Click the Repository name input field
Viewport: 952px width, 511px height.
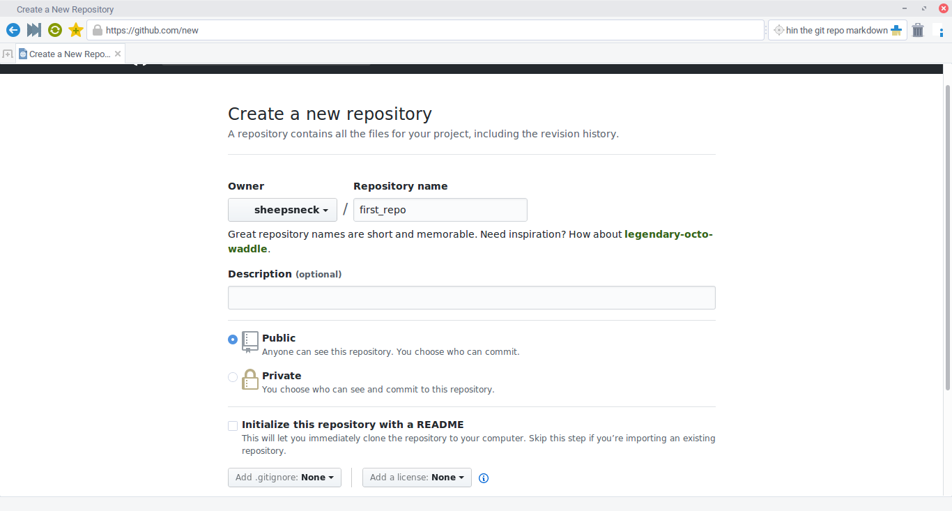click(440, 210)
